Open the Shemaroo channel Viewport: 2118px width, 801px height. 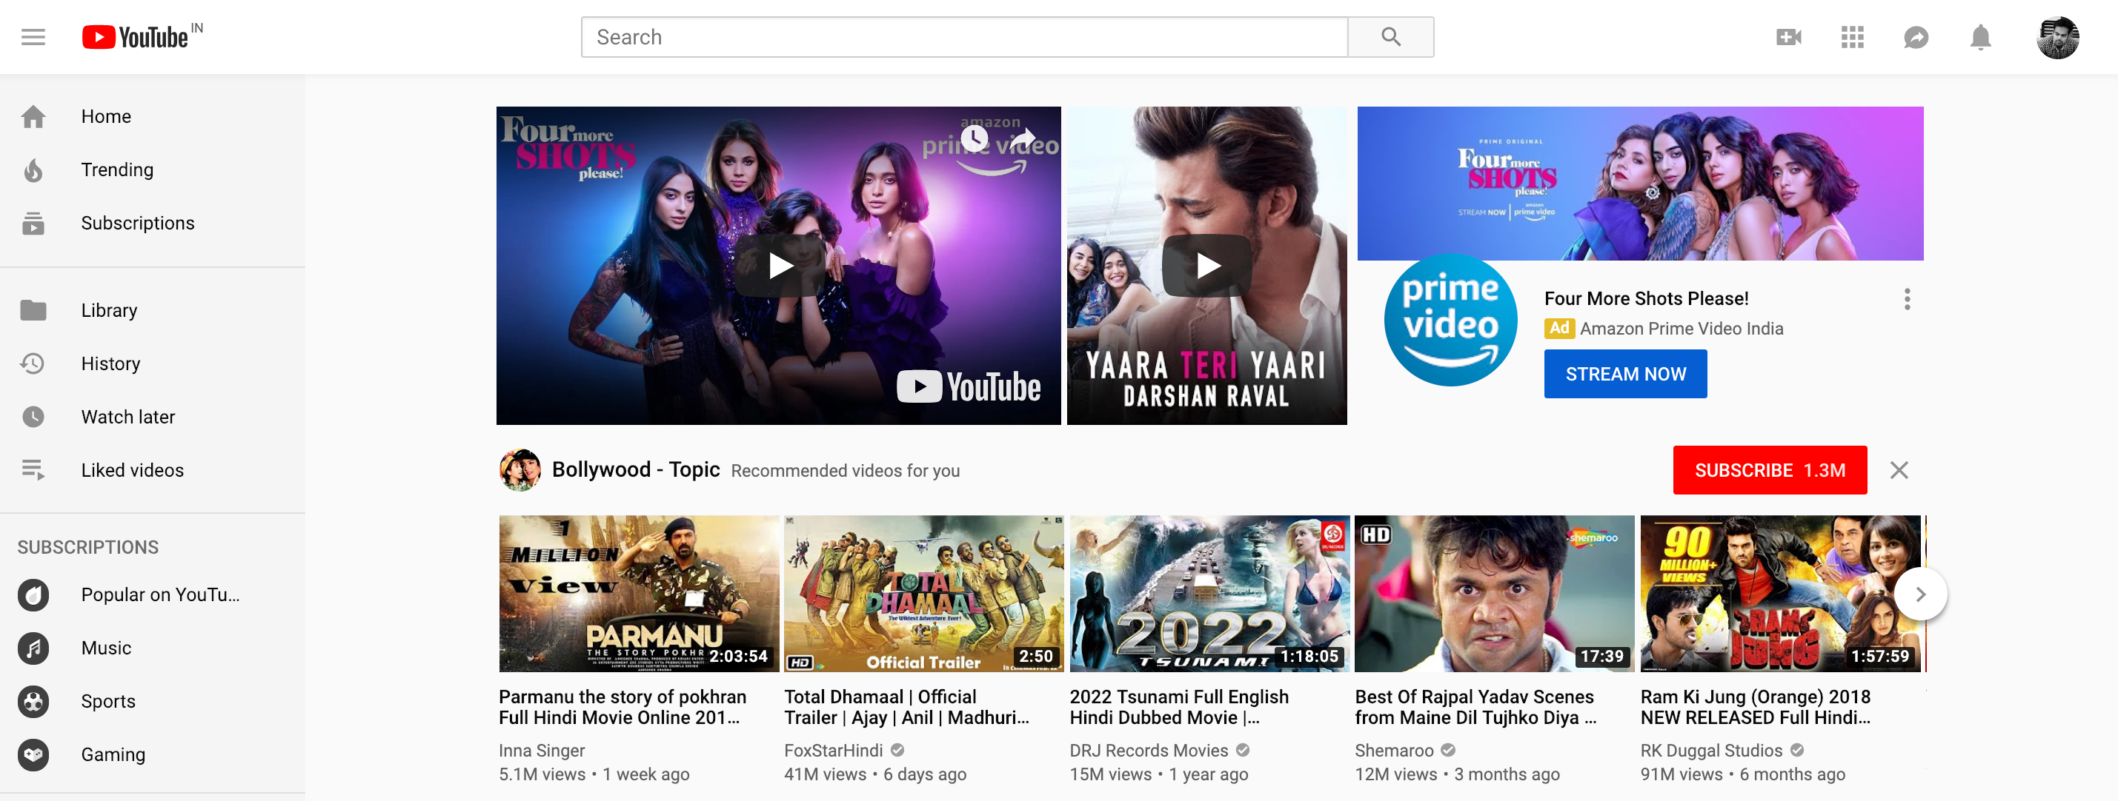pyautogui.click(x=1394, y=751)
